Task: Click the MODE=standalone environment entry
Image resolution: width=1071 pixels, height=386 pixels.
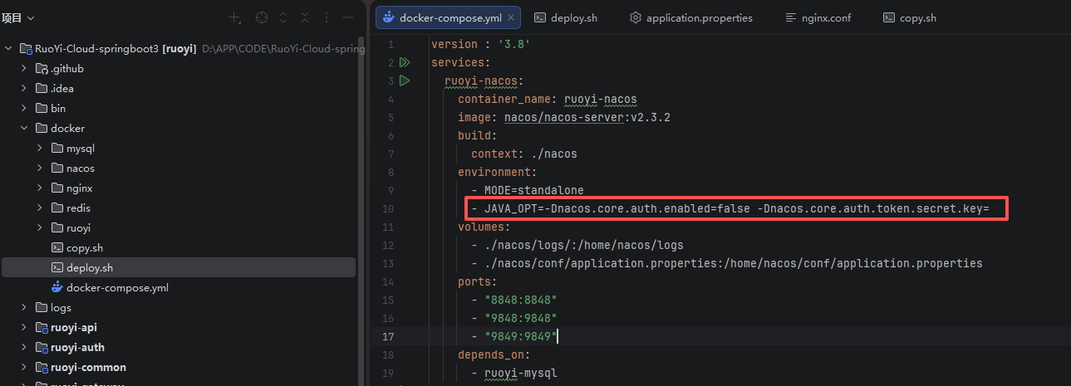Action: coord(534,190)
